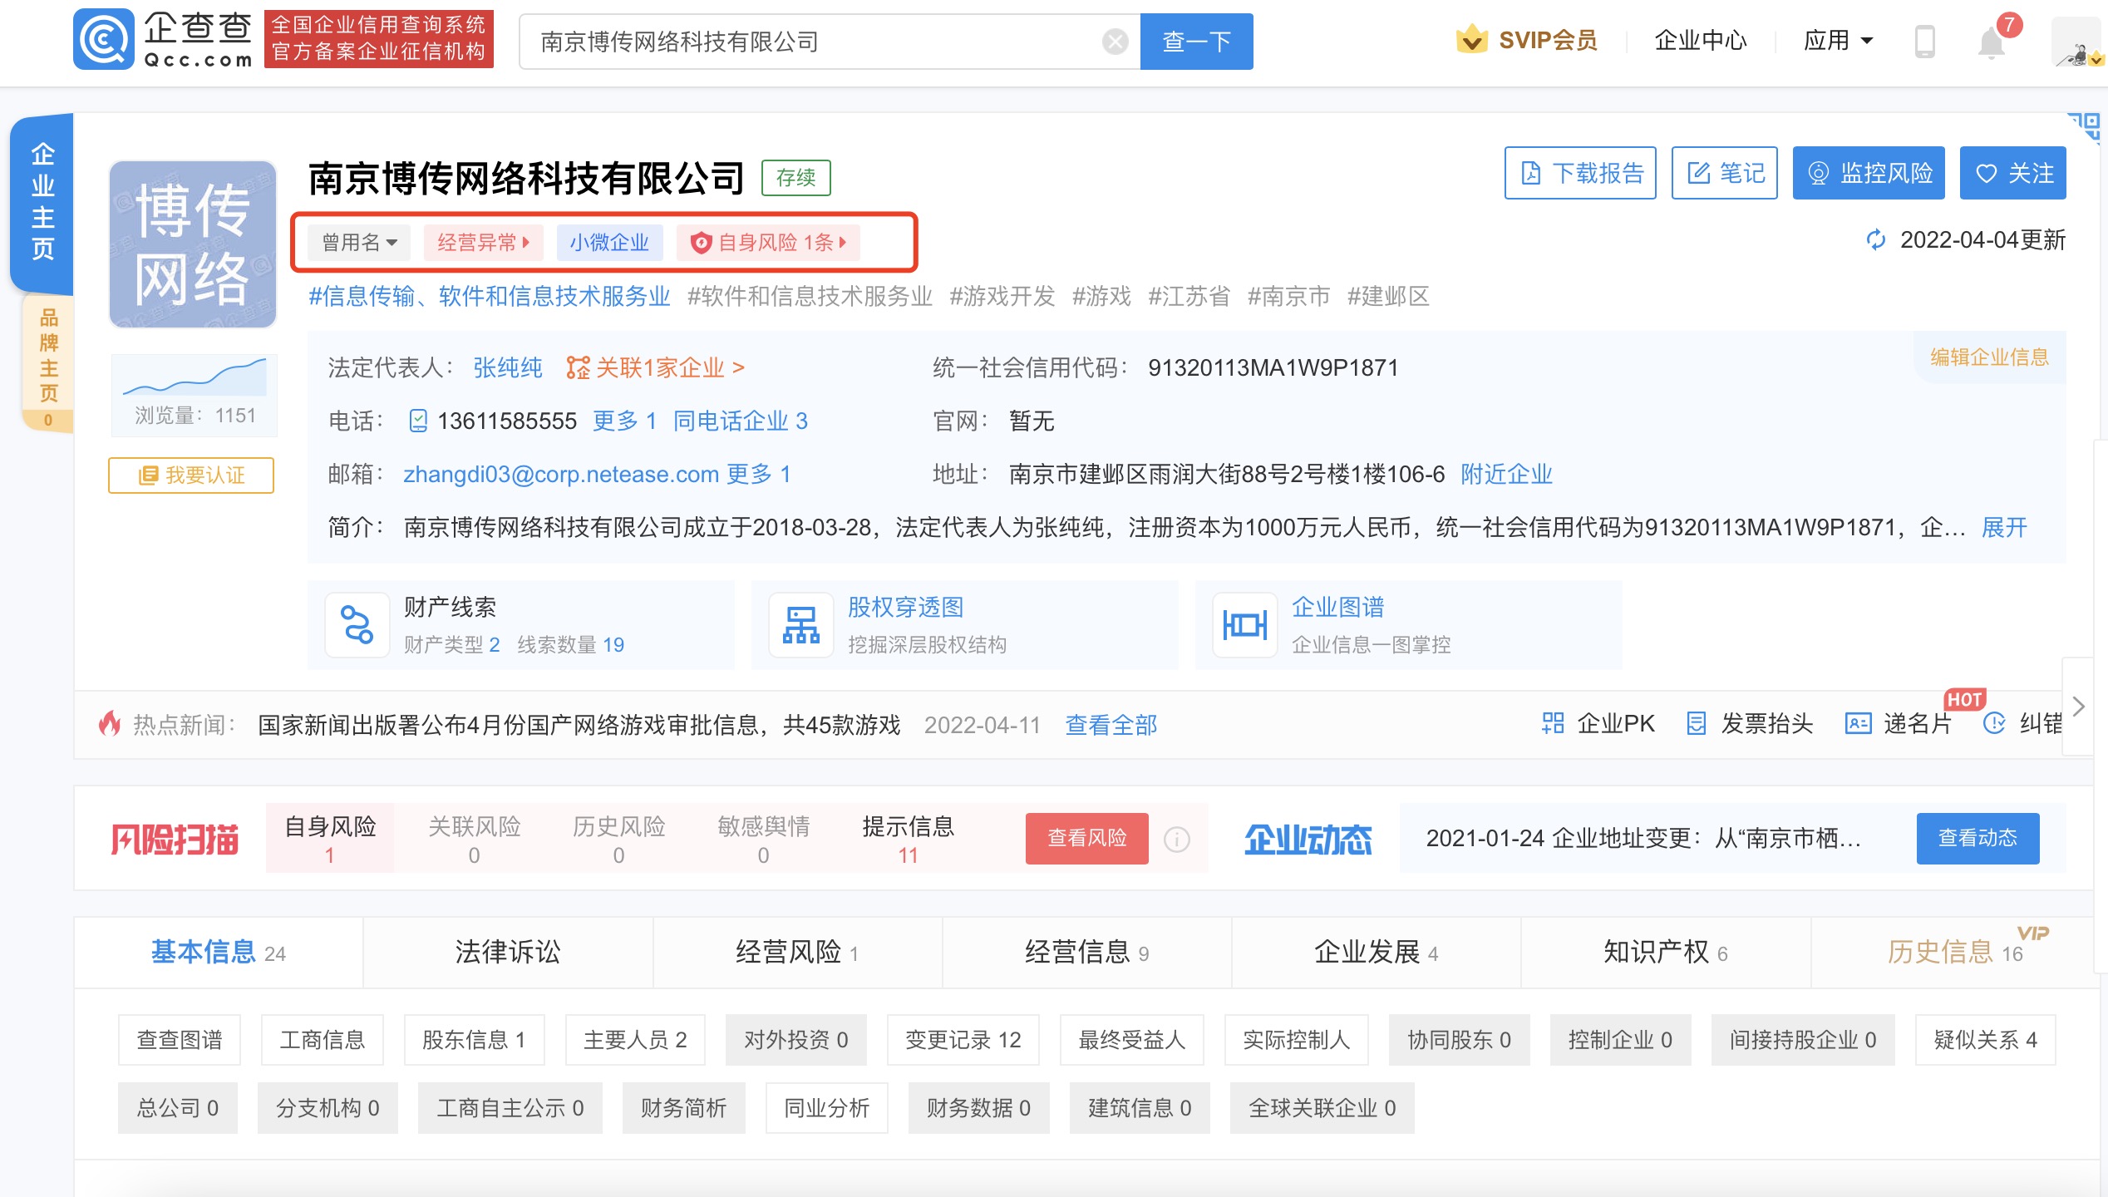Viewport: 2108px width, 1197px height.
Task: Select the 自身风险 risk category
Action: pyautogui.click(x=330, y=839)
